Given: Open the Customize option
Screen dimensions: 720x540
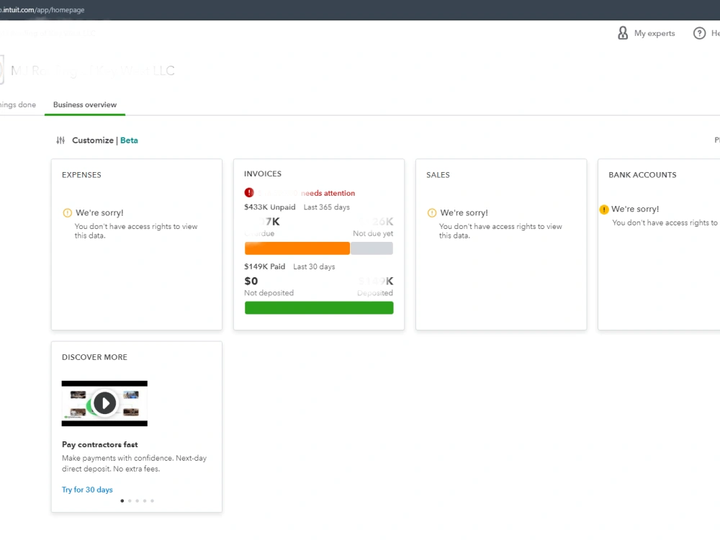Looking at the screenshot, I should (x=93, y=140).
